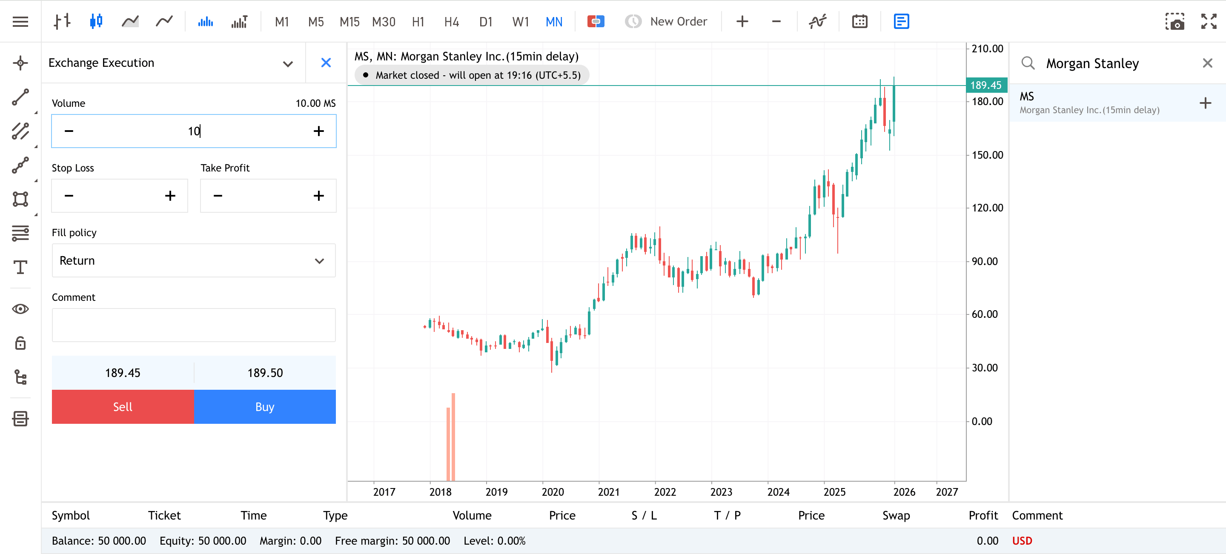Open the economic calendar
This screenshot has width=1226, height=554.
click(x=859, y=21)
